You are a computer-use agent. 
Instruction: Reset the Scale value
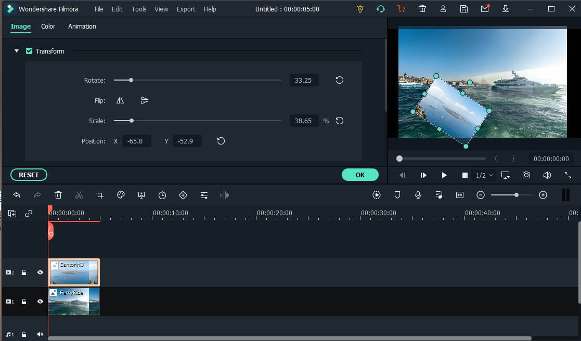(x=340, y=121)
